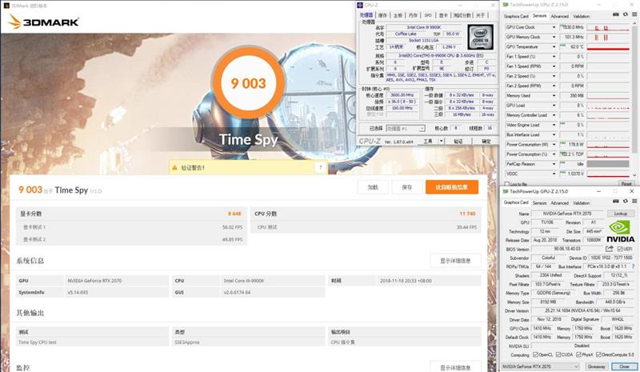Switch to the SPD tab in CPU-Z
Viewport: 640px width, 372px height.
tap(428, 15)
